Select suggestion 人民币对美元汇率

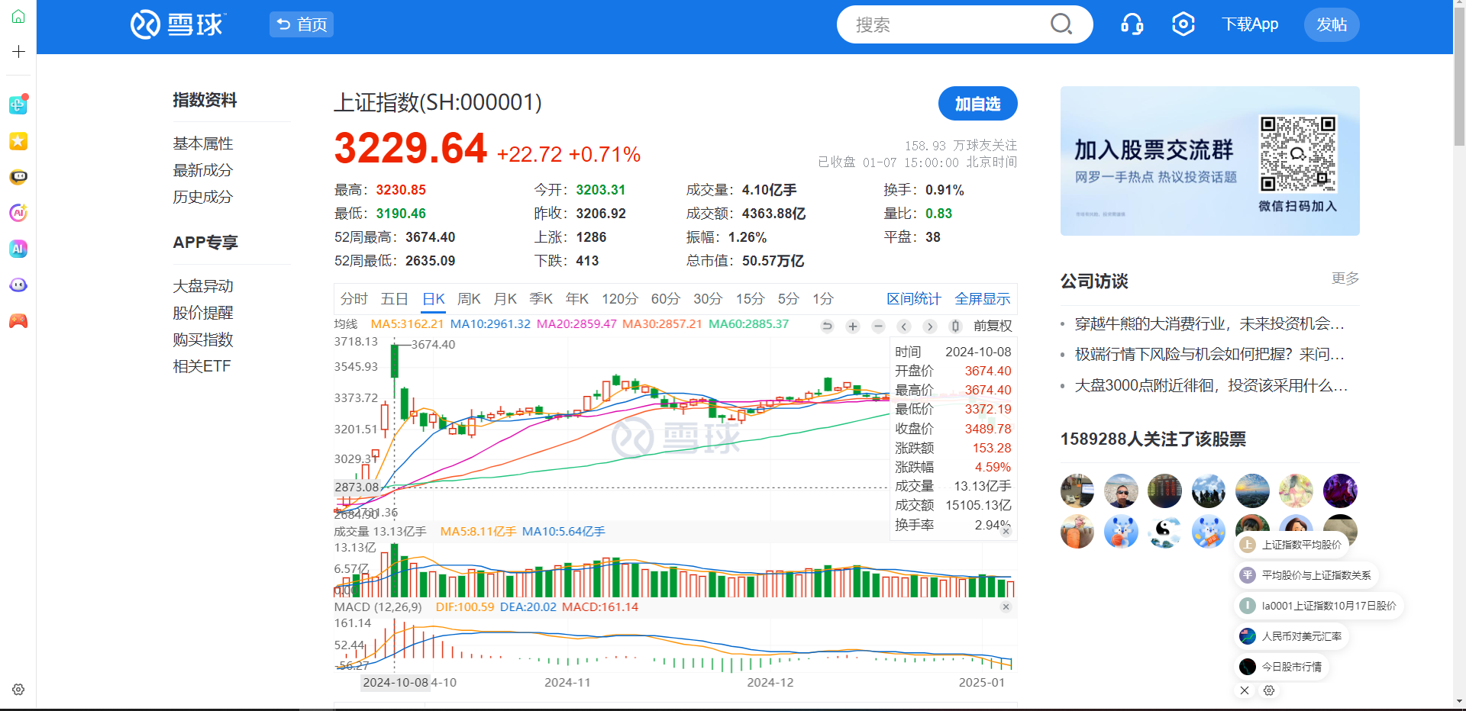pos(1292,636)
